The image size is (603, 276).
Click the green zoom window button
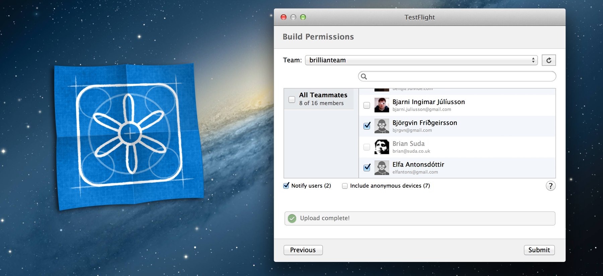(303, 17)
